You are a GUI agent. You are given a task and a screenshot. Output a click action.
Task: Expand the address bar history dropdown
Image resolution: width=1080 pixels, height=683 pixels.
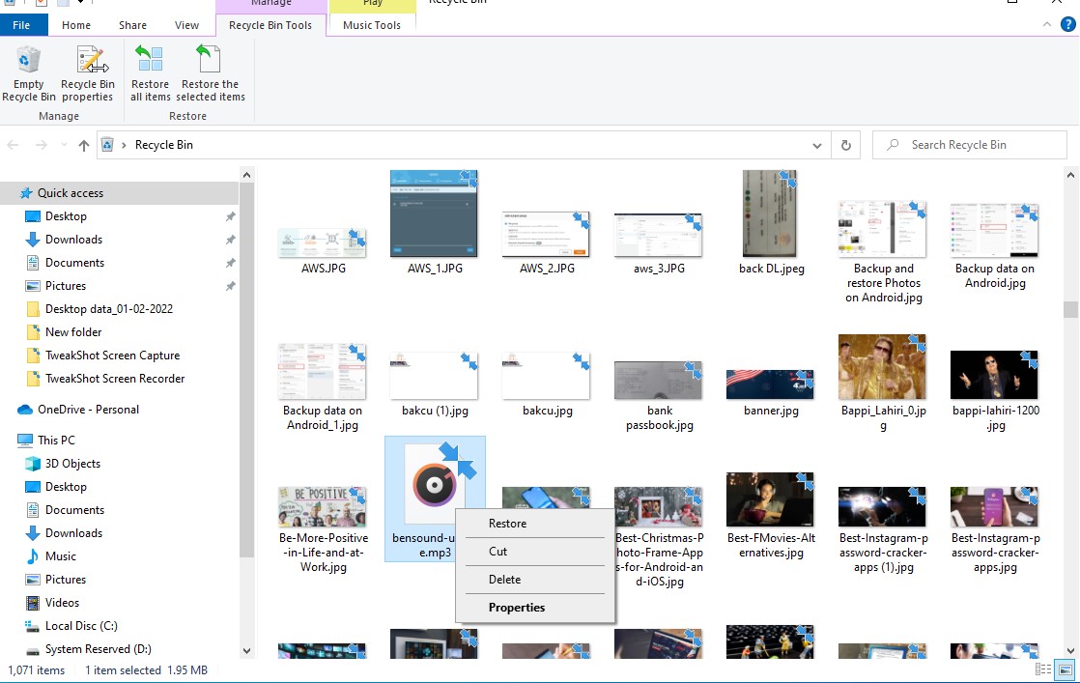(x=817, y=144)
